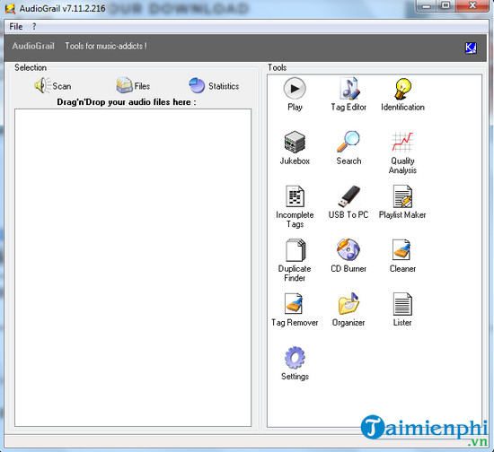The image size is (494, 452).
Task: Open the Identification lightbulb tool
Action: tap(402, 94)
